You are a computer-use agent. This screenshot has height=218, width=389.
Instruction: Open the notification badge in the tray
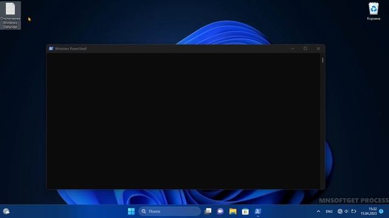pos(381,211)
